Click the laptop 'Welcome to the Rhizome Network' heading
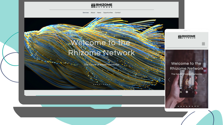Viewport: 223px width, 125px height. pos(101,47)
